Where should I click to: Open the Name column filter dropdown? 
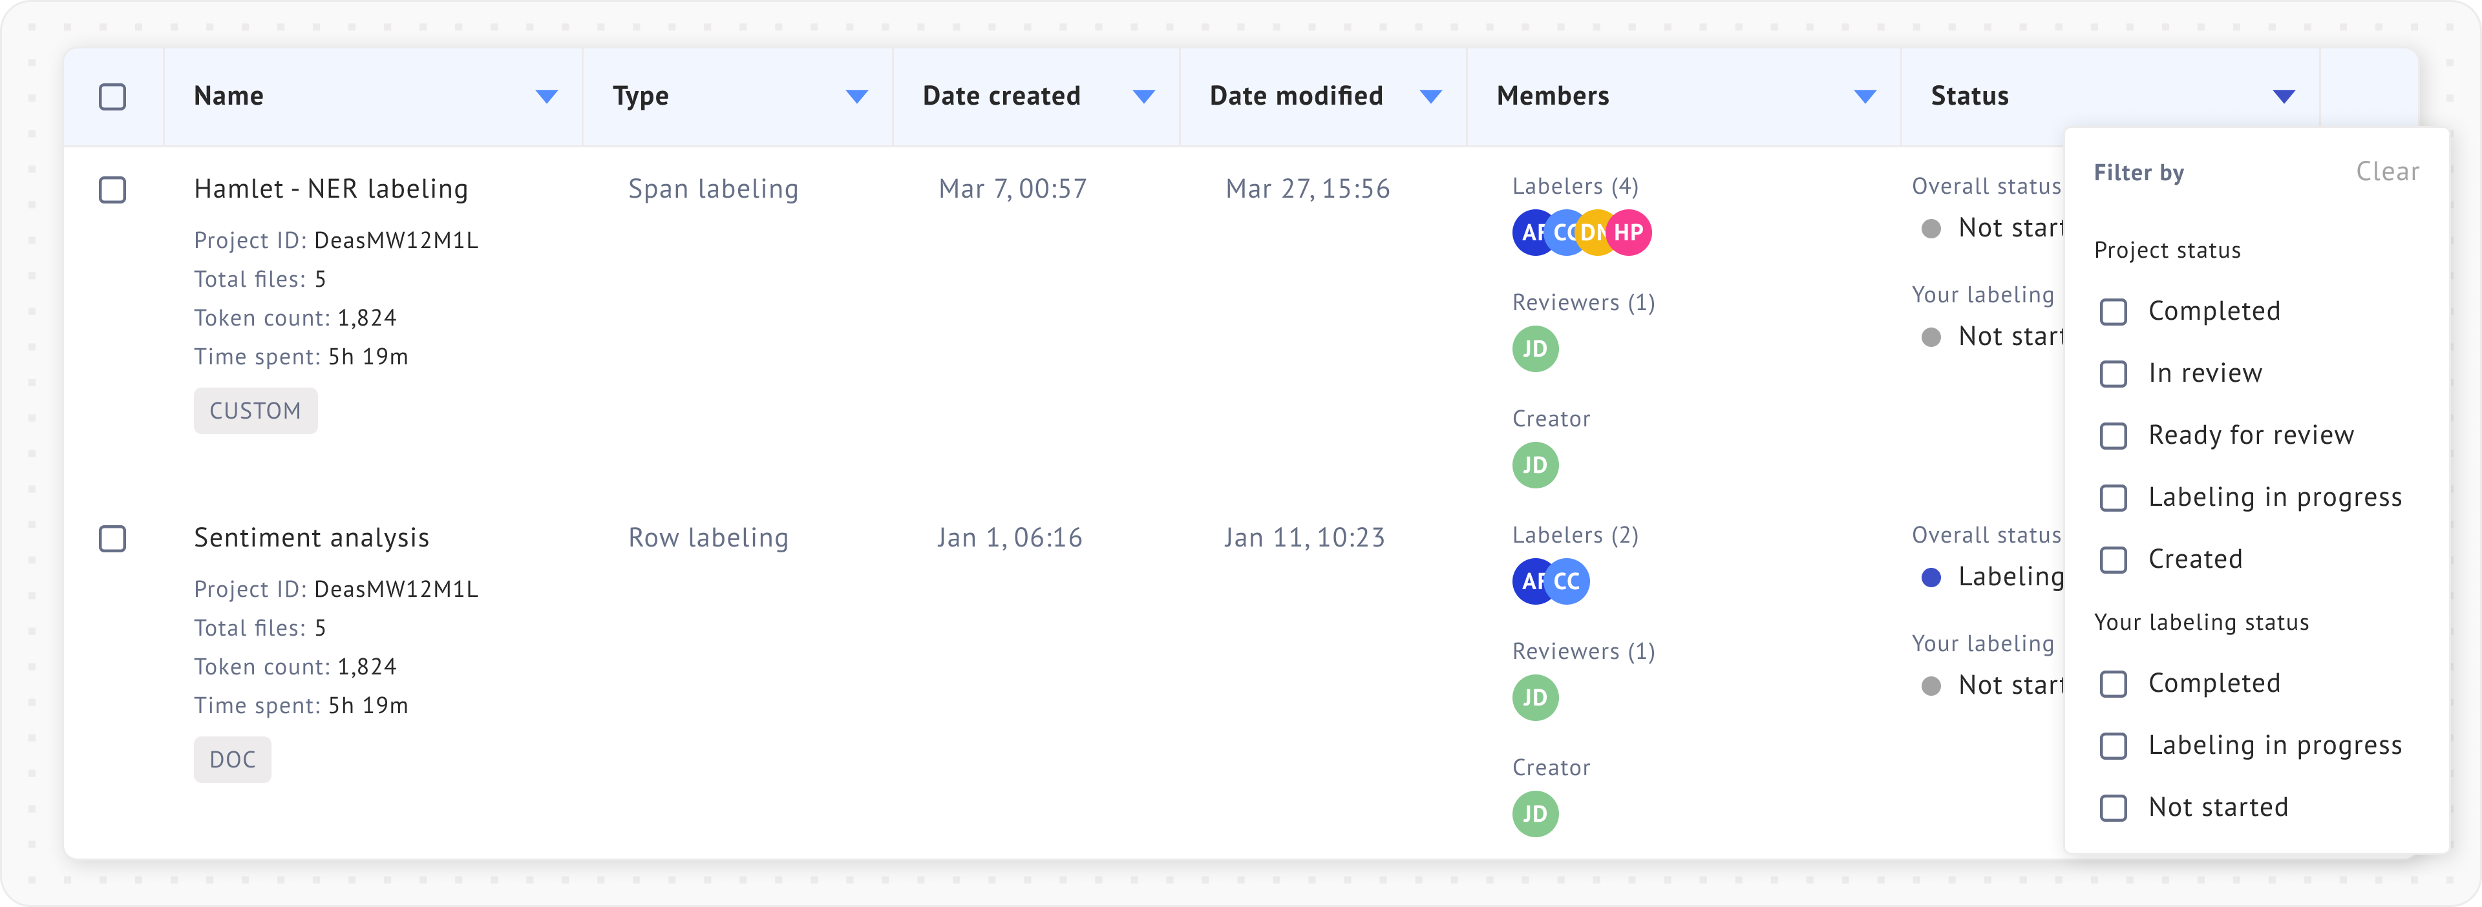point(546,96)
